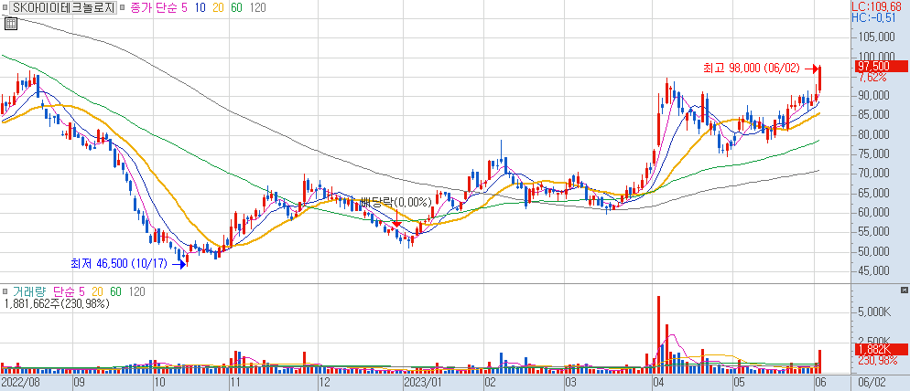This screenshot has height=391, width=910.
Task: Click the 06/02 current date label
Action: (x=872, y=383)
